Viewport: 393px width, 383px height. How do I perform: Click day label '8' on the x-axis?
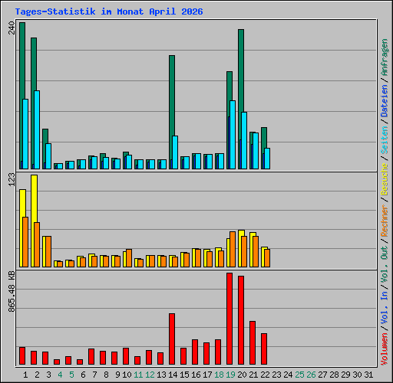pyautogui.click(x=106, y=375)
